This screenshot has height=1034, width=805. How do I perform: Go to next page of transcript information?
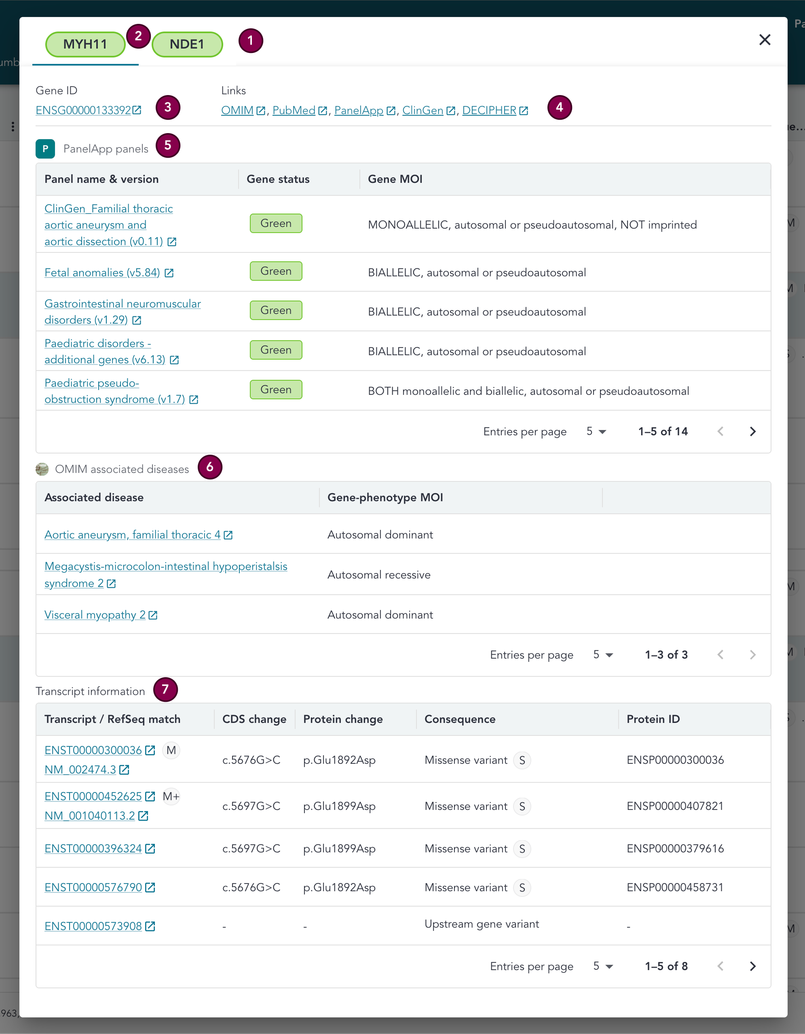pyautogui.click(x=752, y=966)
